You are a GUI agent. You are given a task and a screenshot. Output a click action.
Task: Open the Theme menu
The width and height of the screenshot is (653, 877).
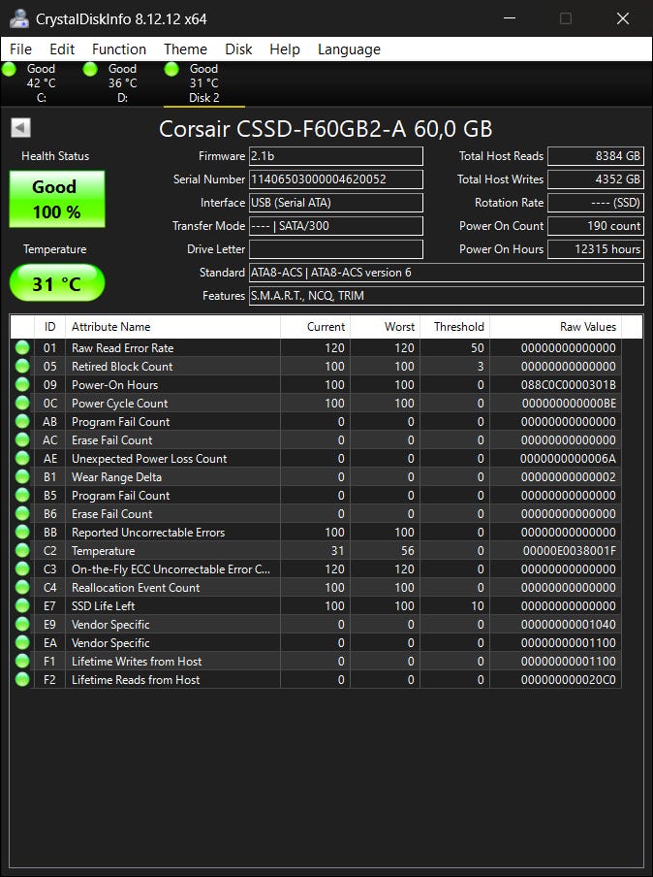tap(185, 49)
